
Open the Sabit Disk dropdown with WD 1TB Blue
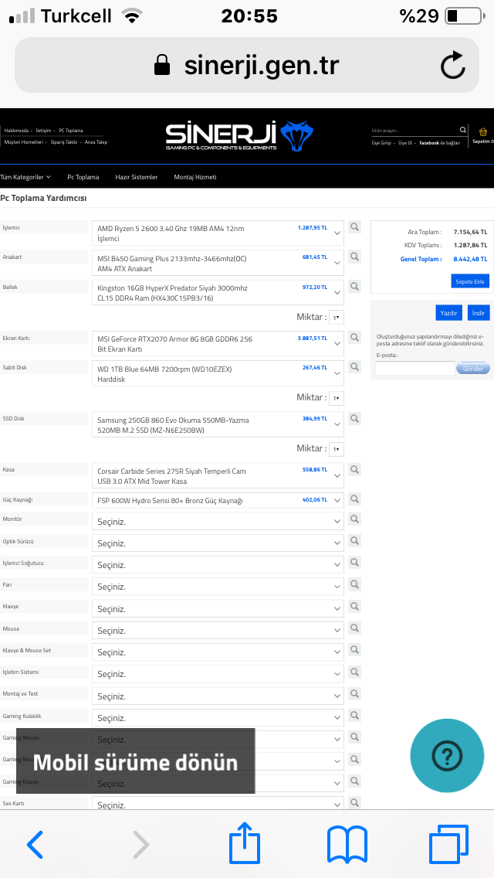click(218, 373)
